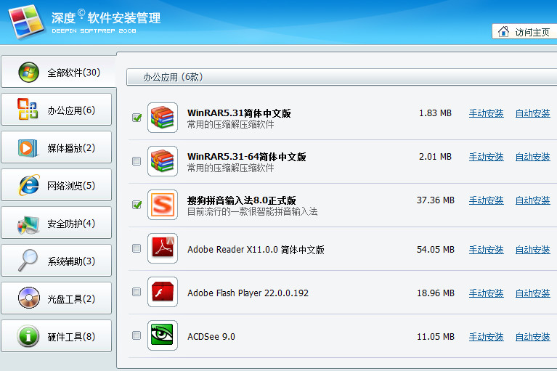Click the 搜狗拼音输入法8.0正式版 title text

(242, 200)
